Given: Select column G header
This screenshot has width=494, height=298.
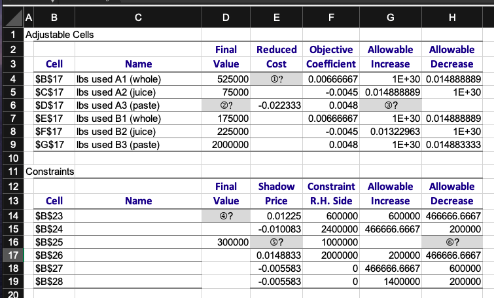Looking at the screenshot, I should point(391,17).
